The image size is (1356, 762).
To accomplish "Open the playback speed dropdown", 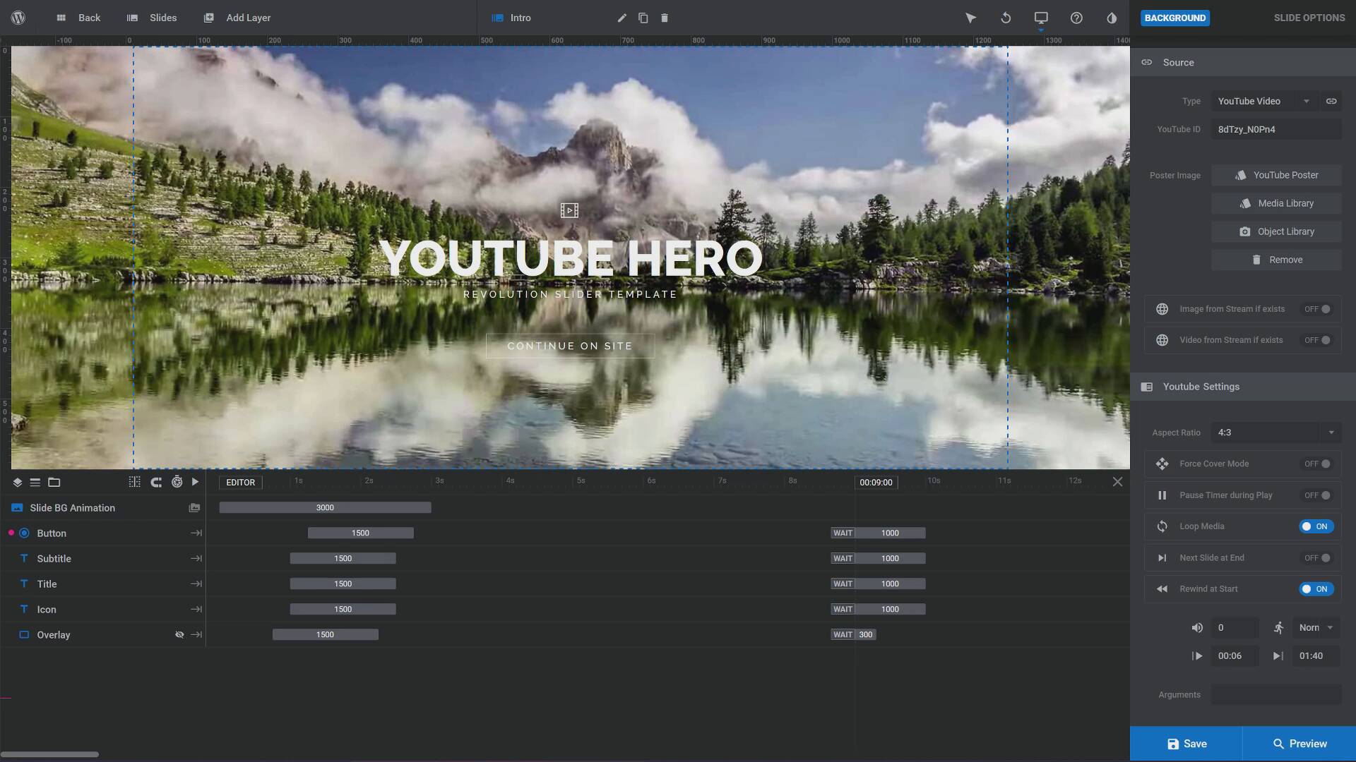I will 1316,628.
